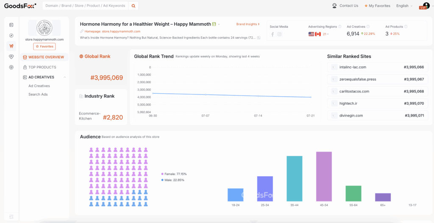
Task: Open Brand Insights link
Action: coord(248,24)
